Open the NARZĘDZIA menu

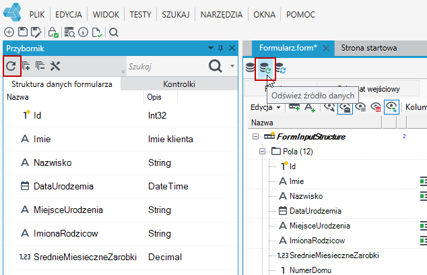[x=222, y=14]
